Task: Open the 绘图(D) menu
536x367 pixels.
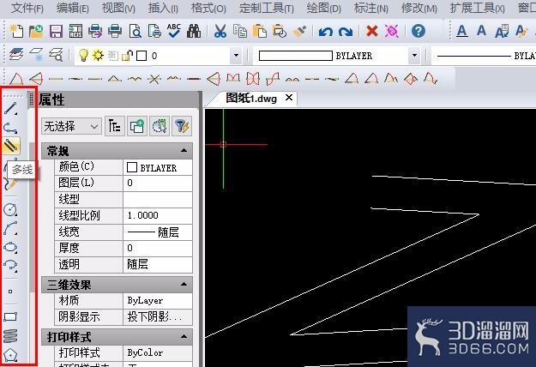Action: (x=323, y=8)
